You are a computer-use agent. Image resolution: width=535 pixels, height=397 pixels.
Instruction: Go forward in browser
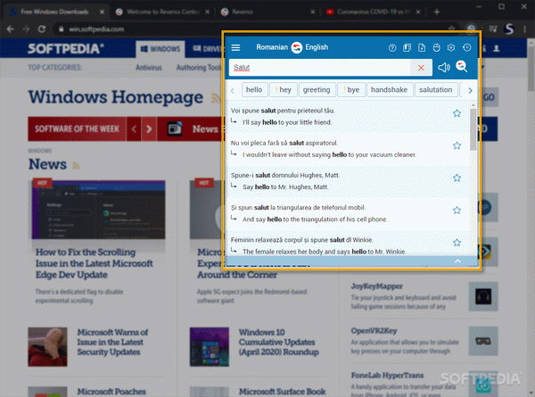[26, 29]
